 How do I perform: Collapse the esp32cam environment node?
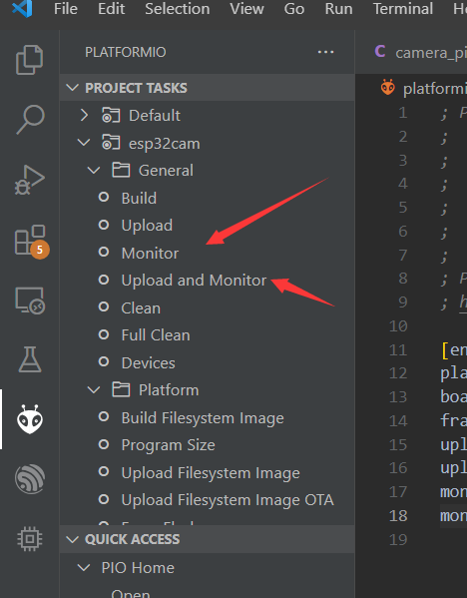tap(84, 143)
